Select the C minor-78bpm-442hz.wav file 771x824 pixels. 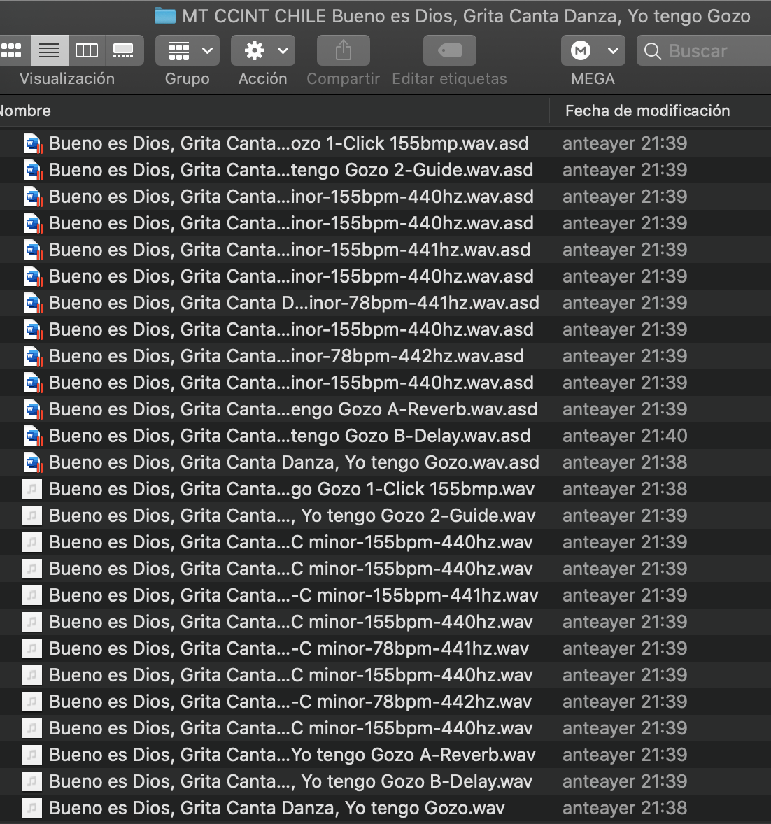coord(385,702)
